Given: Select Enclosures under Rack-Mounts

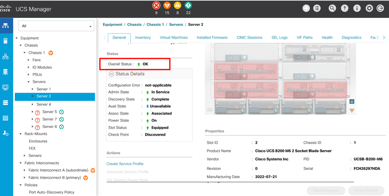Looking at the screenshot, I should click(x=38, y=141).
